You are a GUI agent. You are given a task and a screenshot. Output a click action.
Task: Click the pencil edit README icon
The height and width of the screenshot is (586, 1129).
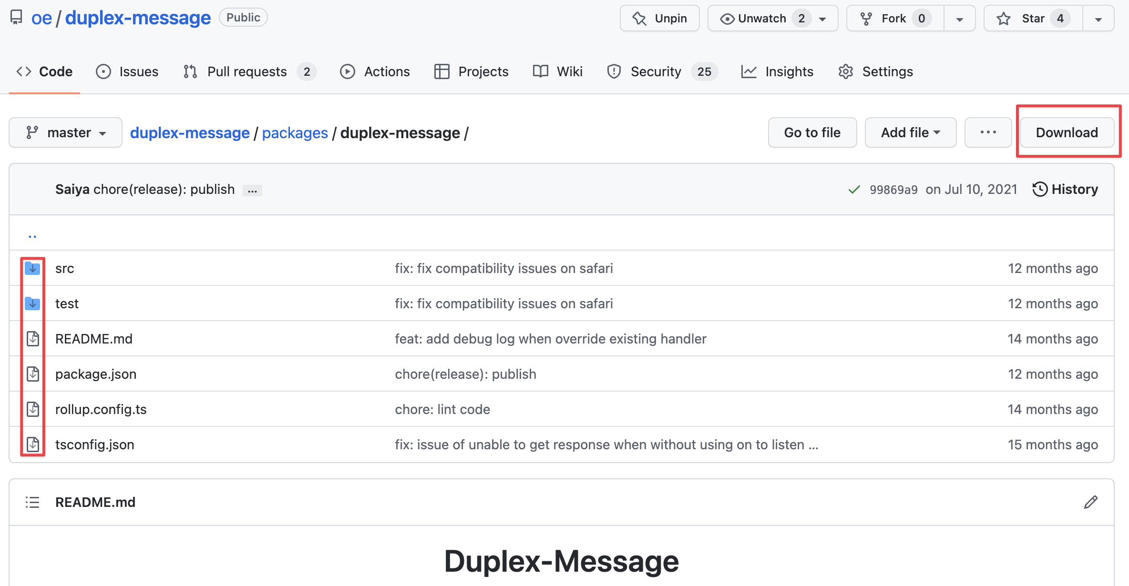tap(1090, 502)
